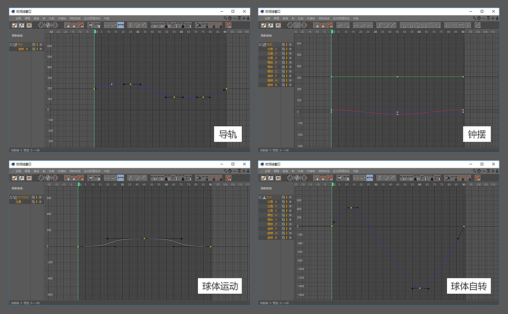
Task: Select the peak keyframe near 400 in 球体自转 curve
Action: (351, 208)
